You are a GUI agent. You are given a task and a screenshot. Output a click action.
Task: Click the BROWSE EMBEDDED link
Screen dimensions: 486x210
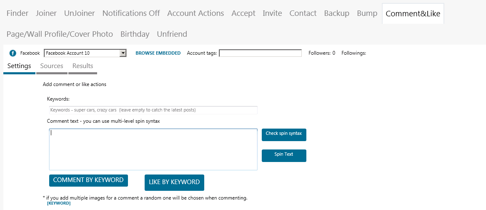[158, 53]
